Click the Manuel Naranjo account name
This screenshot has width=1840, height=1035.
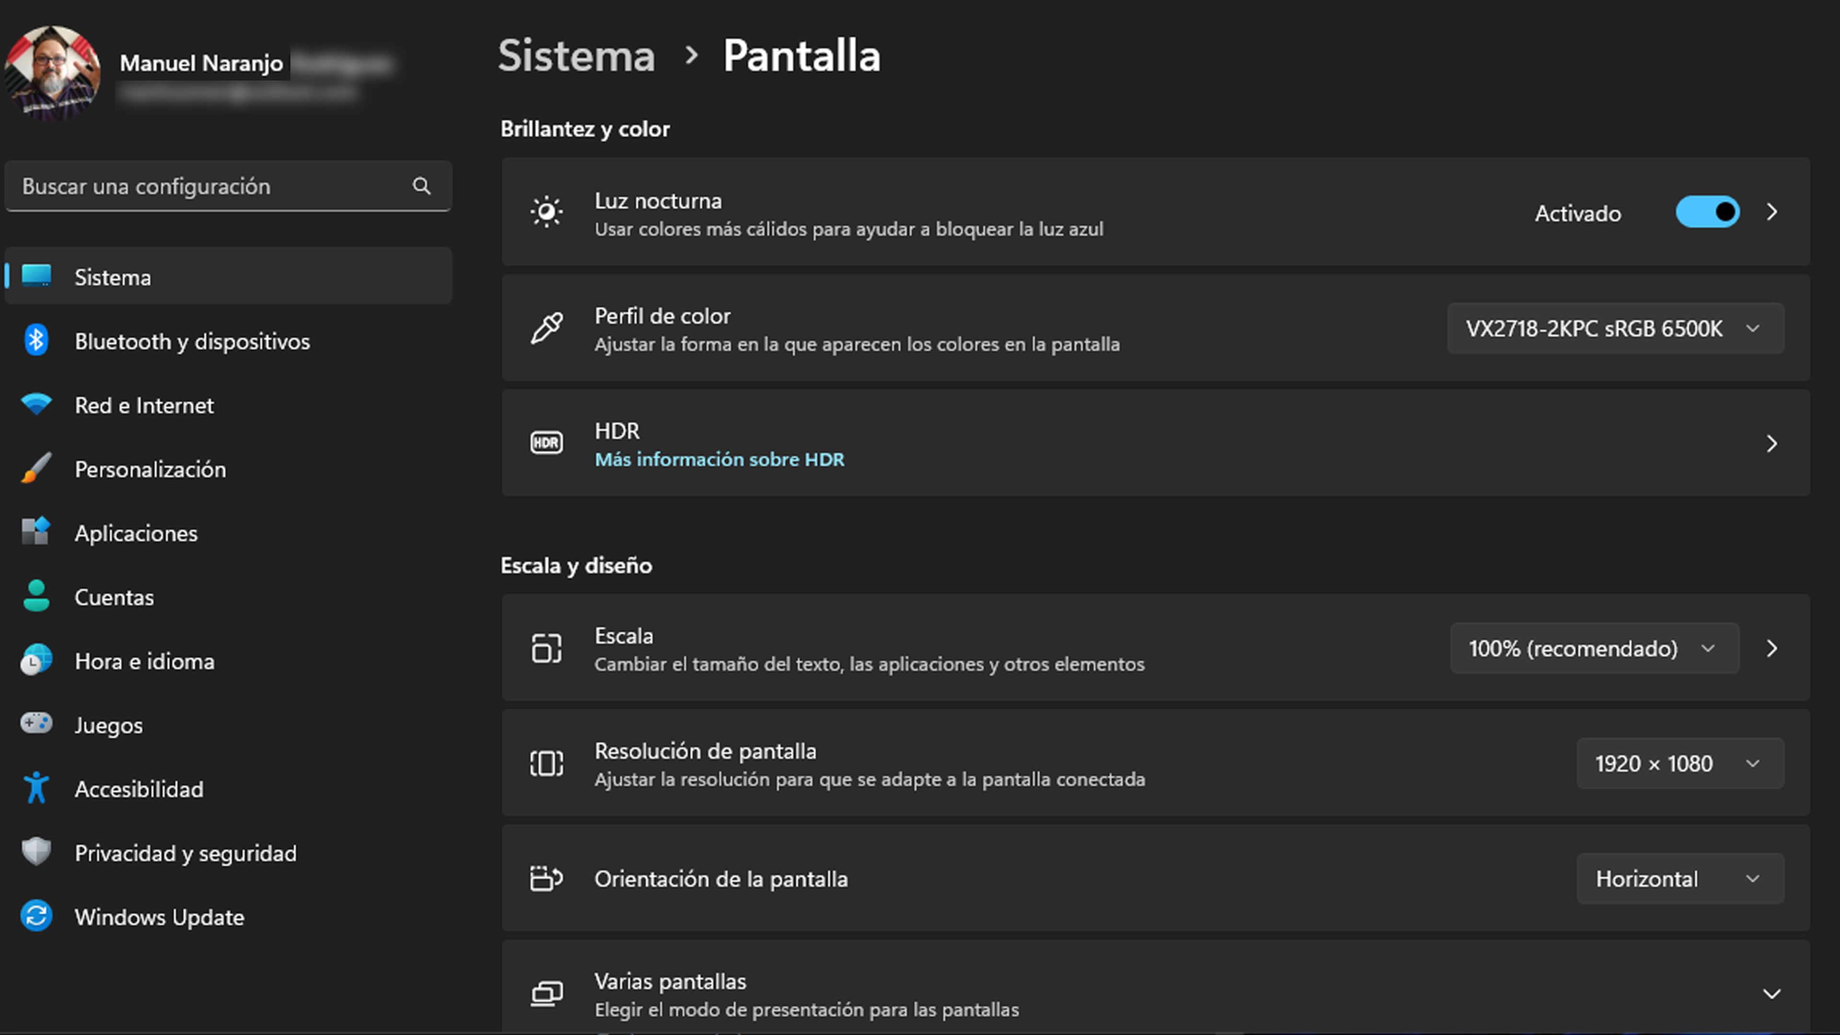pos(201,63)
